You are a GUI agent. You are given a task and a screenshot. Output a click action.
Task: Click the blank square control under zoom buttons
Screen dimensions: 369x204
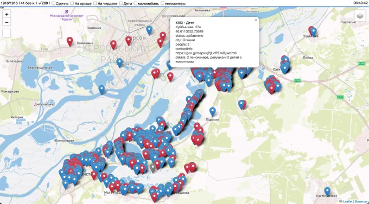click(7, 33)
